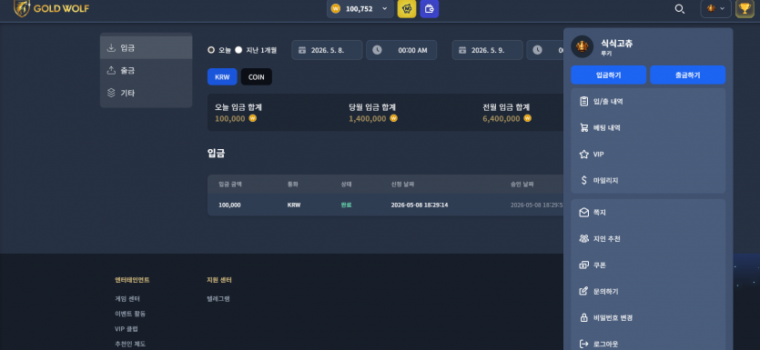Open the 2026. 5. 8. date picker

pos(327,50)
